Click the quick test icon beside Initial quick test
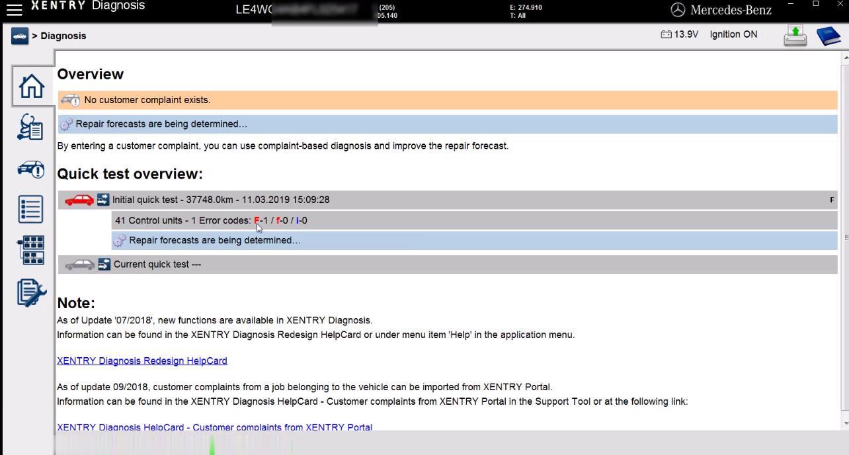 pyautogui.click(x=103, y=200)
